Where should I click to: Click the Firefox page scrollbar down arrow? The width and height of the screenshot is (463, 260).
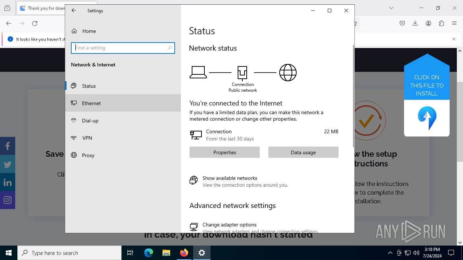(x=460, y=243)
